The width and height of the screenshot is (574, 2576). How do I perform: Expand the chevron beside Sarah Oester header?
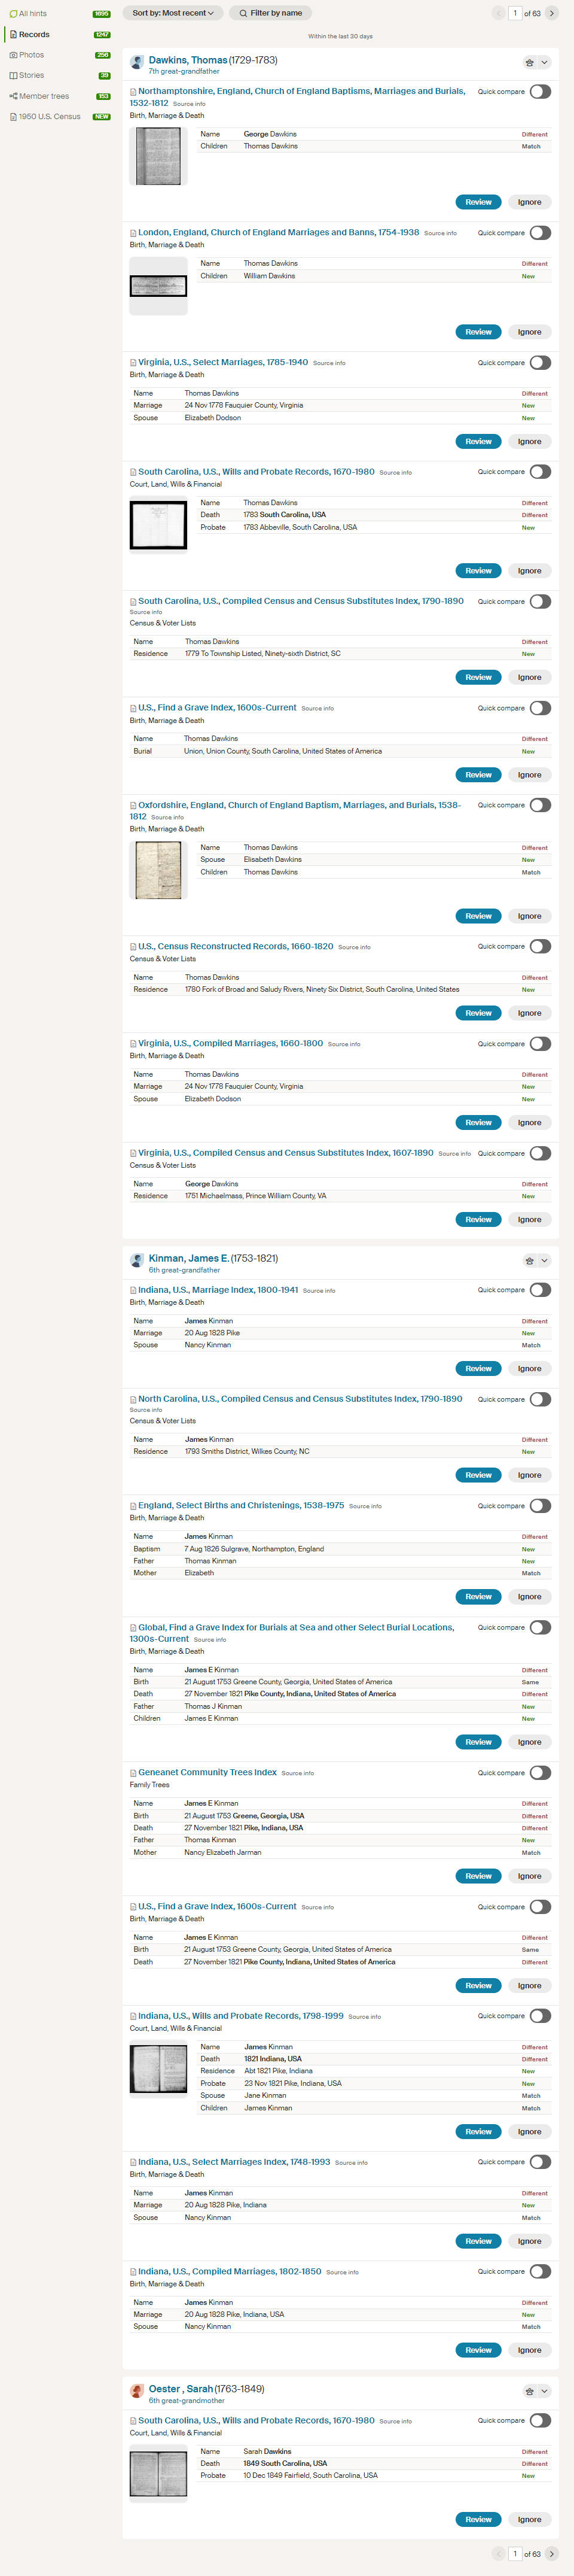tap(544, 2391)
